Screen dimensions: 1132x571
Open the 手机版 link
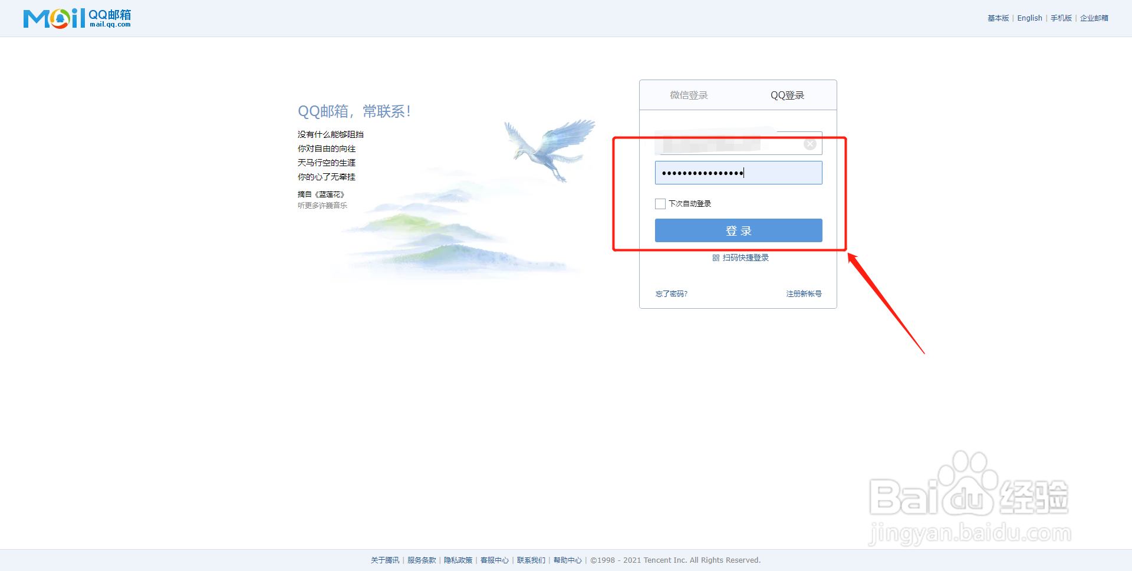tap(1061, 18)
